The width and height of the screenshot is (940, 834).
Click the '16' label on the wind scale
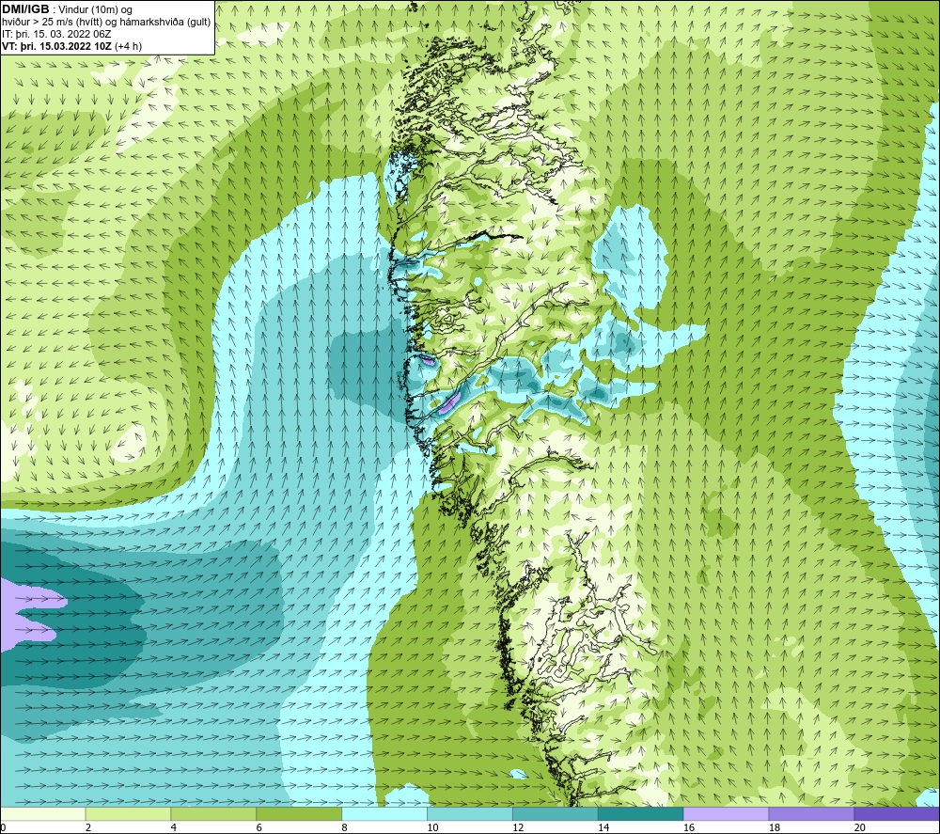point(689,827)
